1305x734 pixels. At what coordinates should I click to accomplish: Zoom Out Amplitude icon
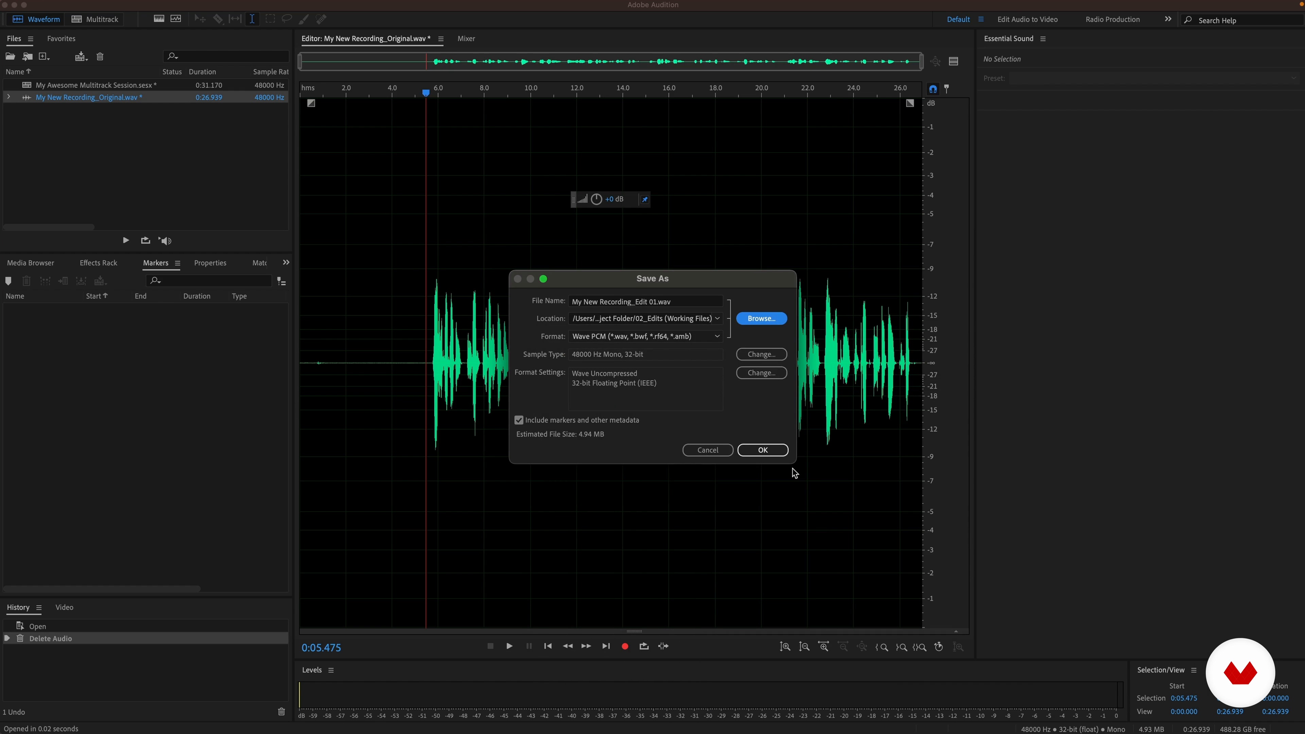[804, 647]
